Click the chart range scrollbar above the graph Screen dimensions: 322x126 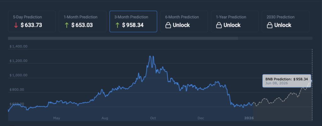(123, 39)
